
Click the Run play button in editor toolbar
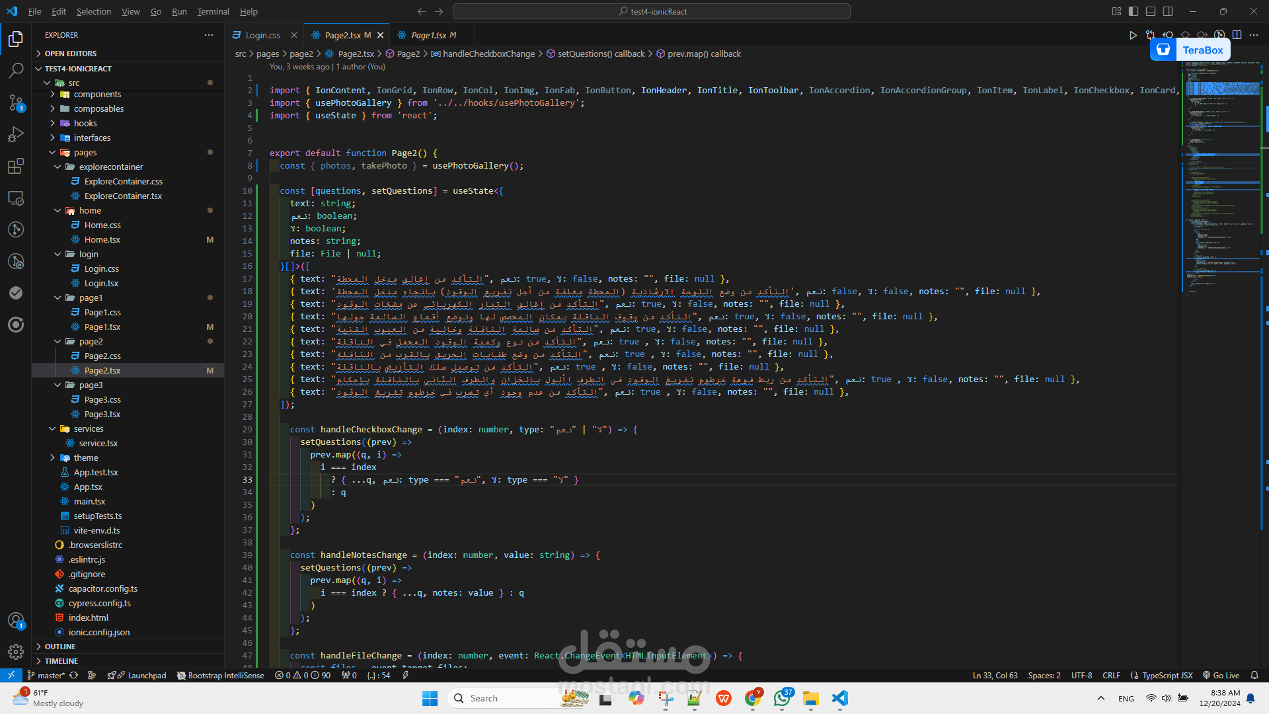(1132, 35)
